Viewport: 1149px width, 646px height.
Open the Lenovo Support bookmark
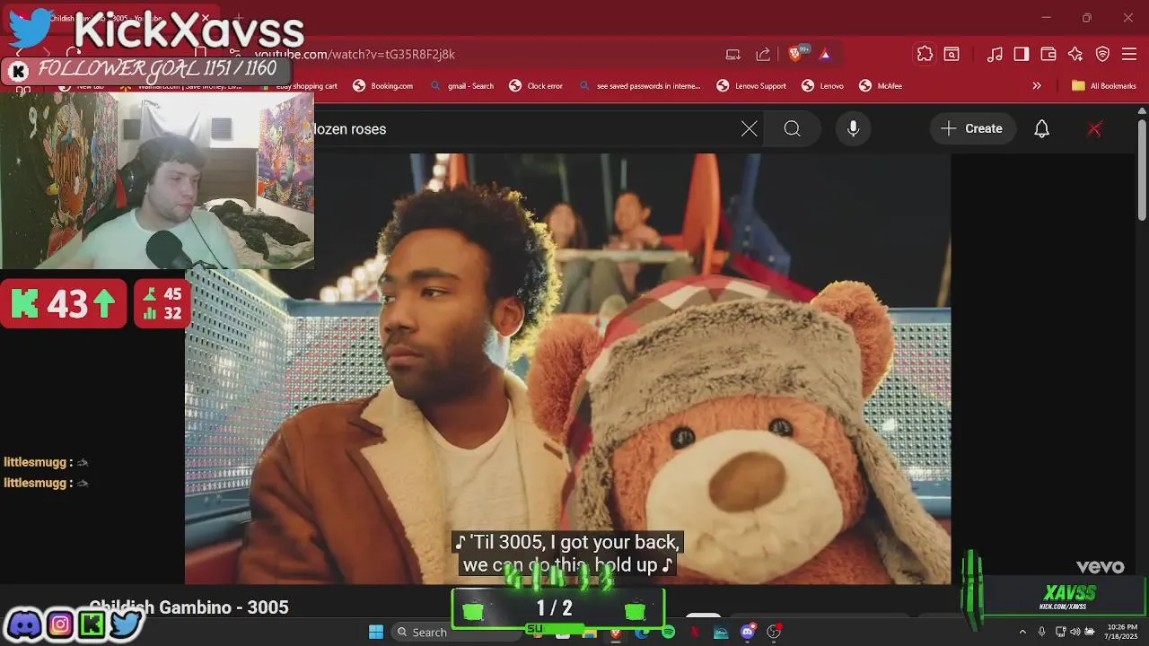pyautogui.click(x=751, y=86)
